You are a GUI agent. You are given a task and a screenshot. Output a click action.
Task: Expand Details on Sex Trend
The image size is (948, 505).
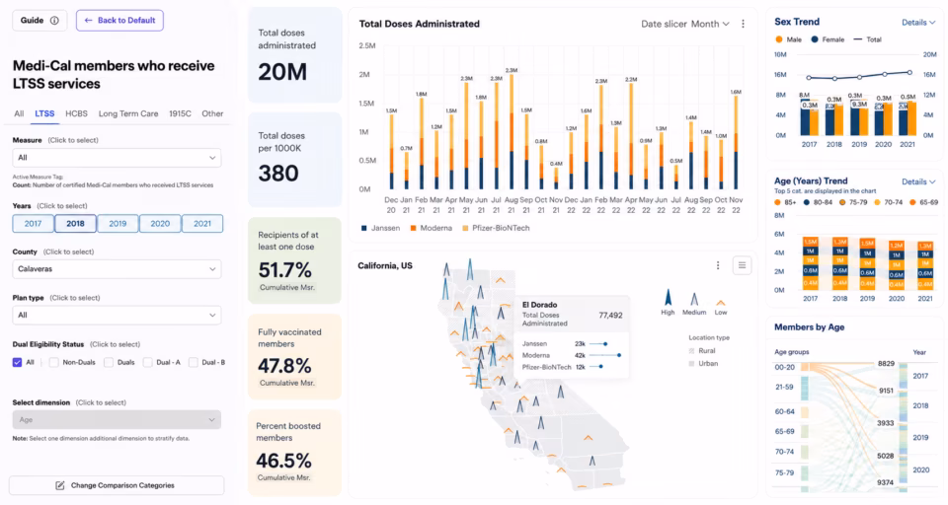918,23
